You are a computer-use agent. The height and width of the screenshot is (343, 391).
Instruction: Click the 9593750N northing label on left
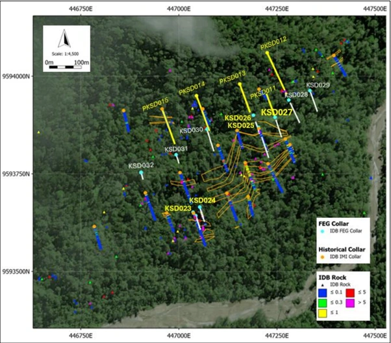point(19,174)
